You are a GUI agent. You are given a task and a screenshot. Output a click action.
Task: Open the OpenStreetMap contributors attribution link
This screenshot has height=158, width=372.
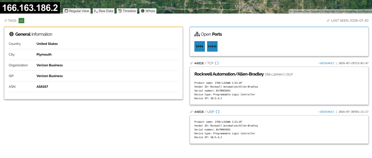[x=353, y=11]
